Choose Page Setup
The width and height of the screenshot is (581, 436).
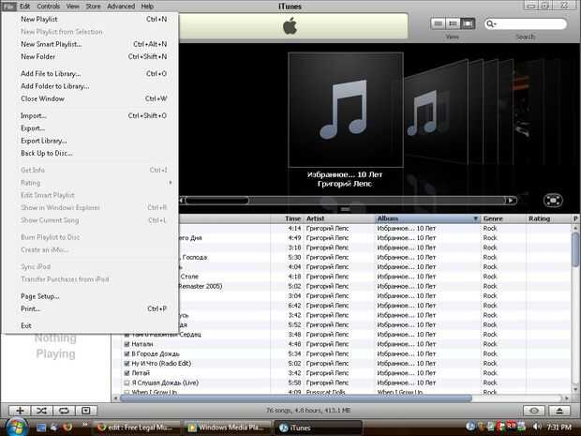pos(91,296)
